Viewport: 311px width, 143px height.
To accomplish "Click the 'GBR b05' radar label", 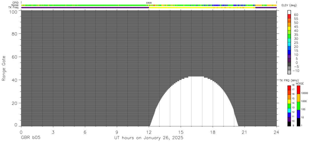I will [x=31, y=138].
